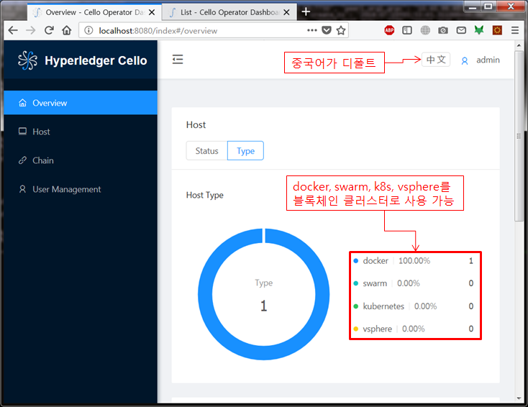Click the camera screenshot extension icon
This screenshot has width=528, height=407.
(x=443, y=30)
